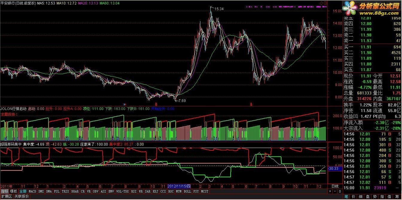Screen dimensions: 402x200
Task: Click the square panel icon above the price axis
Action: (325, 3)
